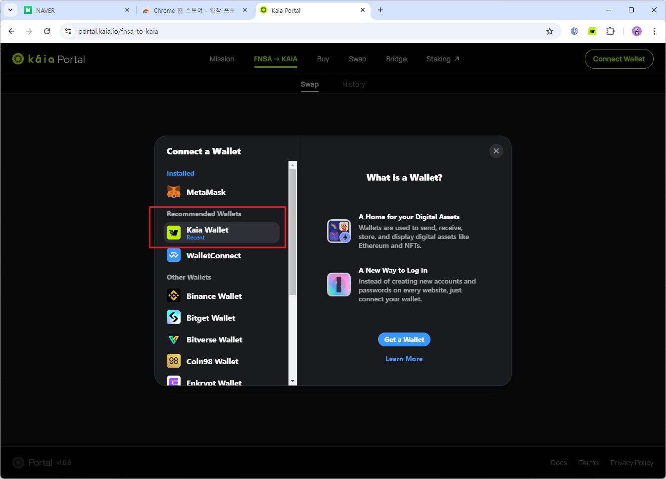Select the Coin98 Wallet icon

click(174, 361)
